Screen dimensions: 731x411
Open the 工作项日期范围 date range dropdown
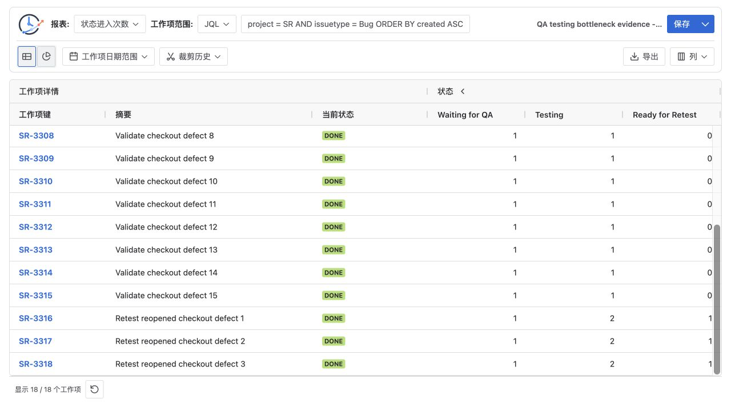[109, 57]
